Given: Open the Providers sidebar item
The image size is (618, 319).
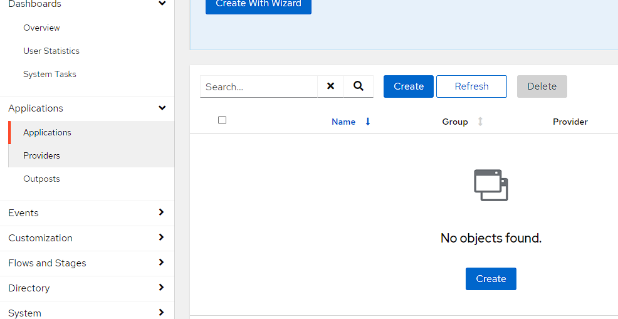Looking at the screenshot, I should coord(41,155).
